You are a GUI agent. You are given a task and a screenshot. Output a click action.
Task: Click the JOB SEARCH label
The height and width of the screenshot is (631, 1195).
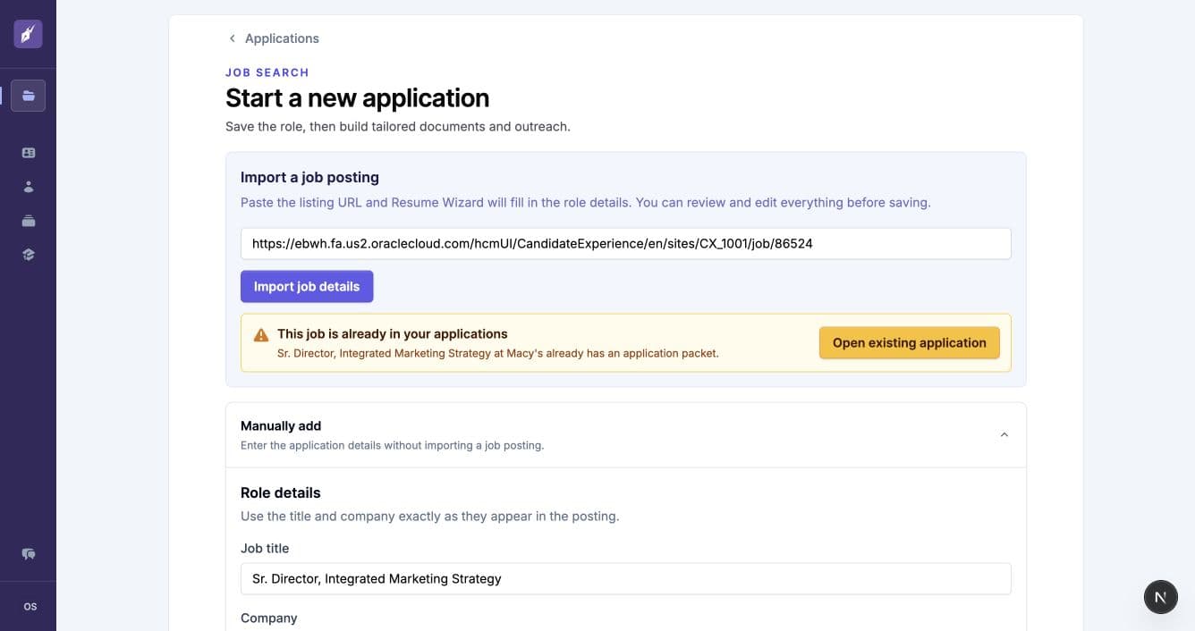tap(267, 72)
